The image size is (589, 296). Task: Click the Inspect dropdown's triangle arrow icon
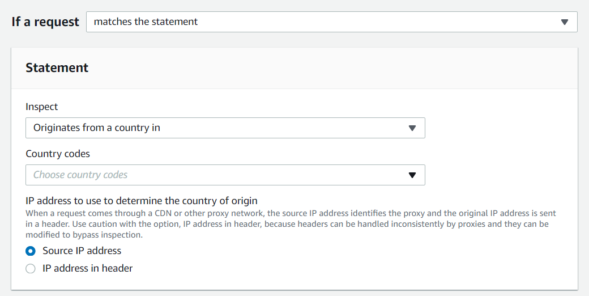coord(412,128)
